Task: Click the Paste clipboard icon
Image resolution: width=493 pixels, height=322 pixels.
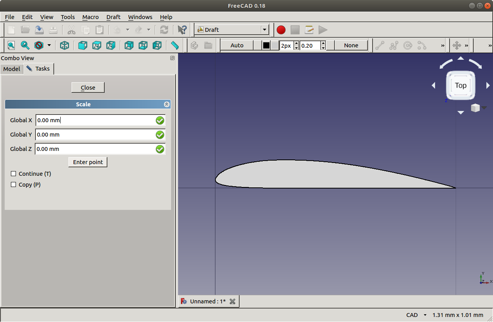Action: (x=100, y=30)
